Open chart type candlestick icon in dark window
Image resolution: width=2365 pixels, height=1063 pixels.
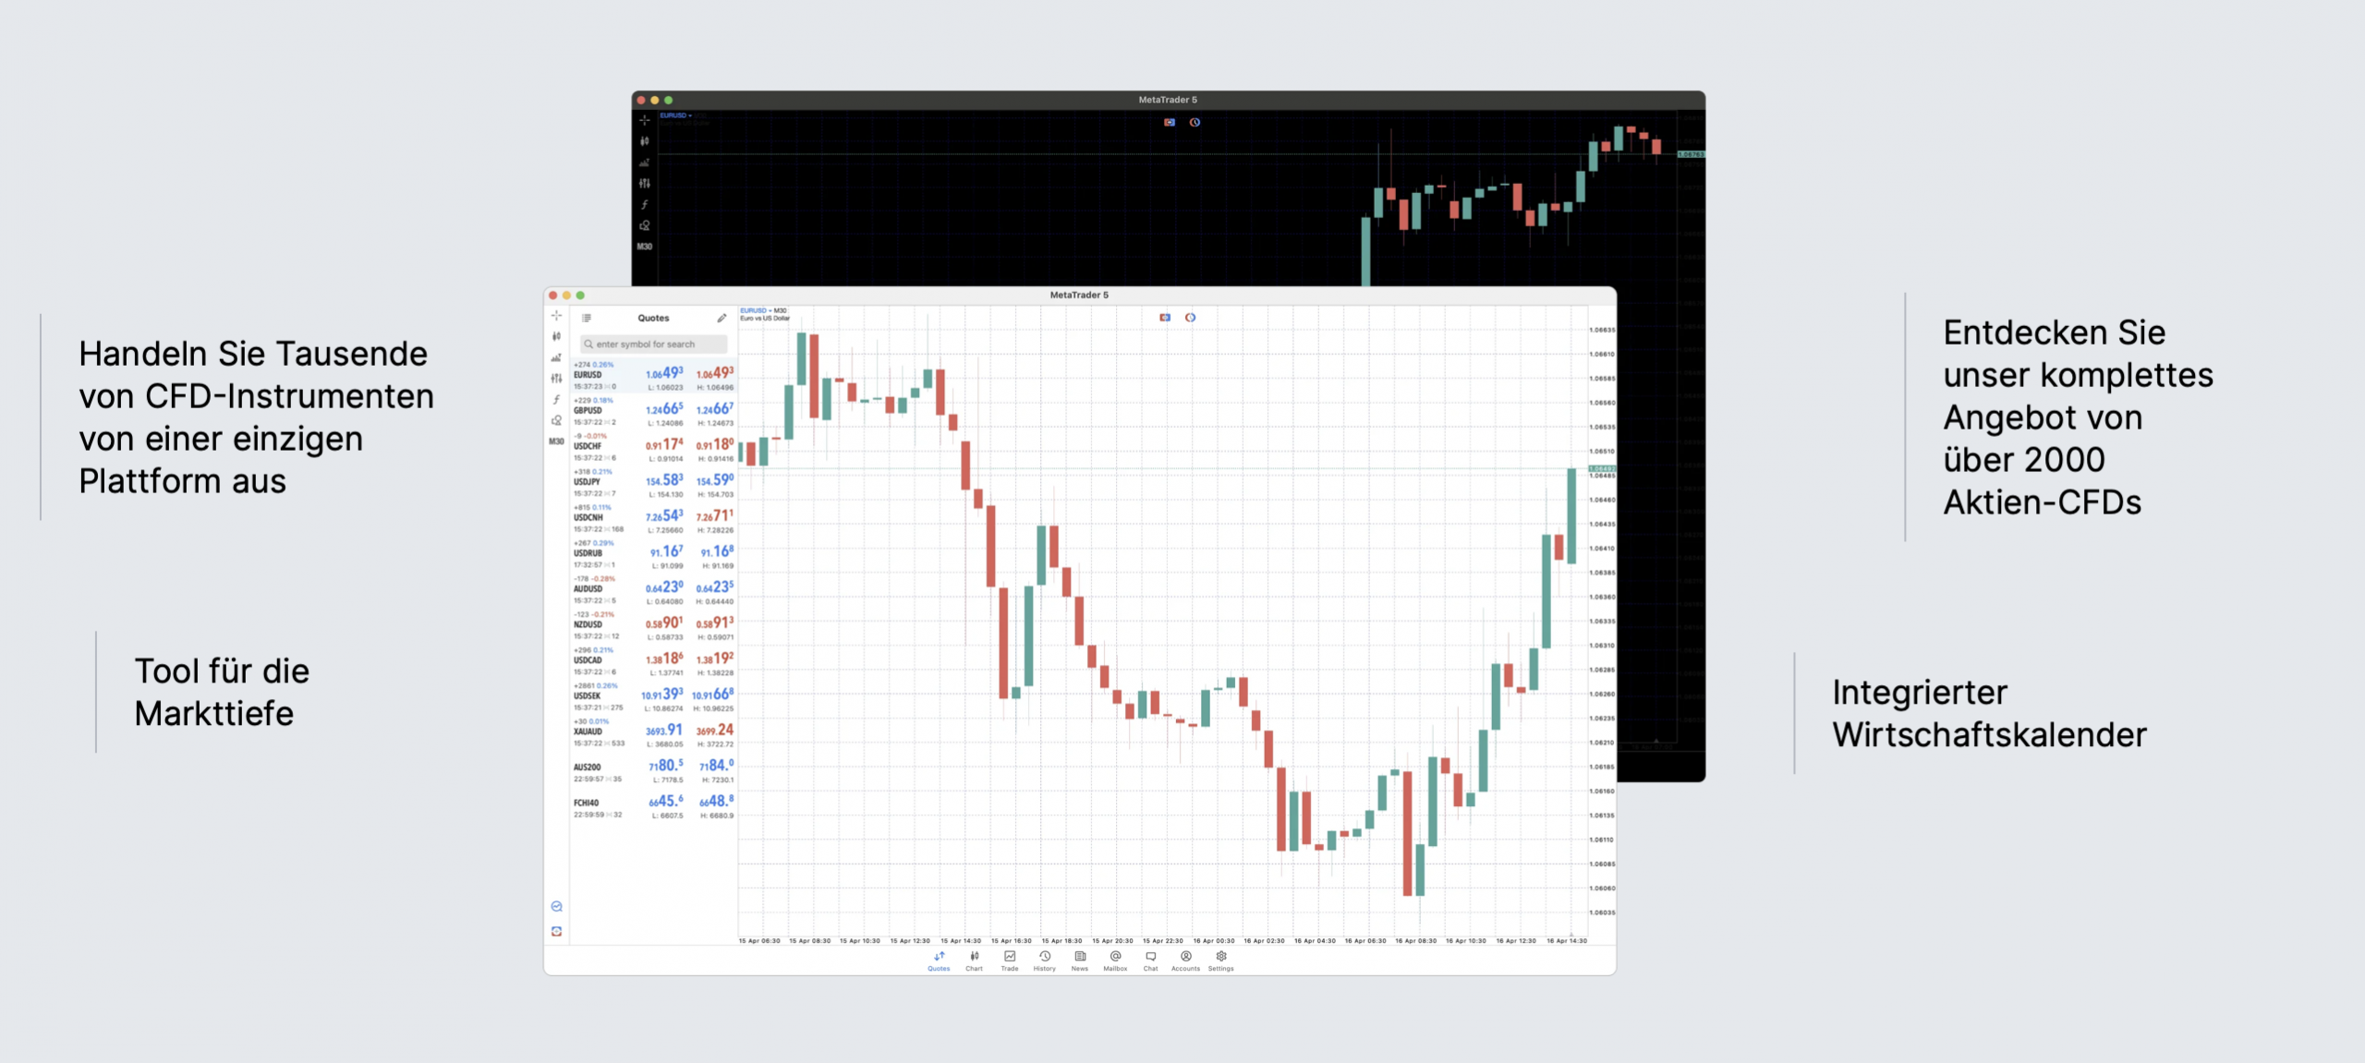tap(645, 141)
